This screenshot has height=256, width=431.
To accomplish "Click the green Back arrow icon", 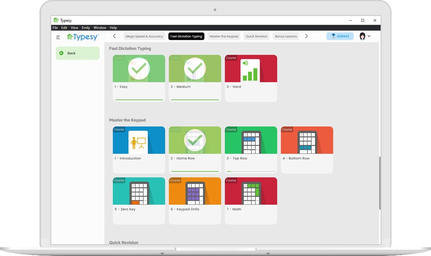I will (61, 53).
